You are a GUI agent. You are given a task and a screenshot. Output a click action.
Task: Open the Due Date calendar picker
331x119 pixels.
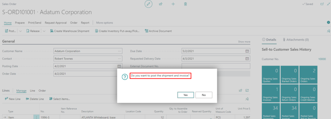click(247, 51)
